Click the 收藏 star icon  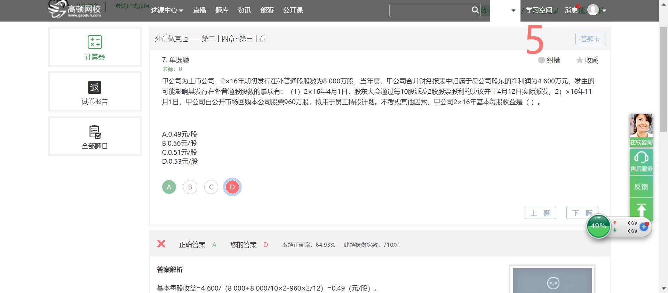point(579,60)
